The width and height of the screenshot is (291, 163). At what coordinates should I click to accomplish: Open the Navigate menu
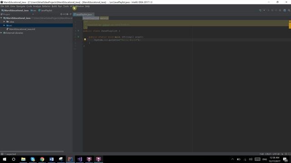coord(21,6)
